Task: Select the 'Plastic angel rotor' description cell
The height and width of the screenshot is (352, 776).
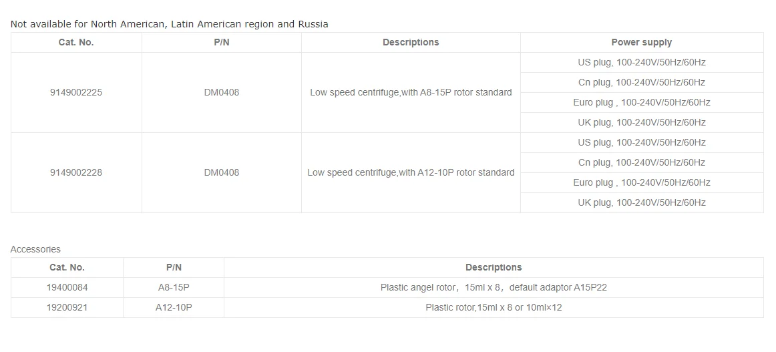Action: click(x=494, y=287)
